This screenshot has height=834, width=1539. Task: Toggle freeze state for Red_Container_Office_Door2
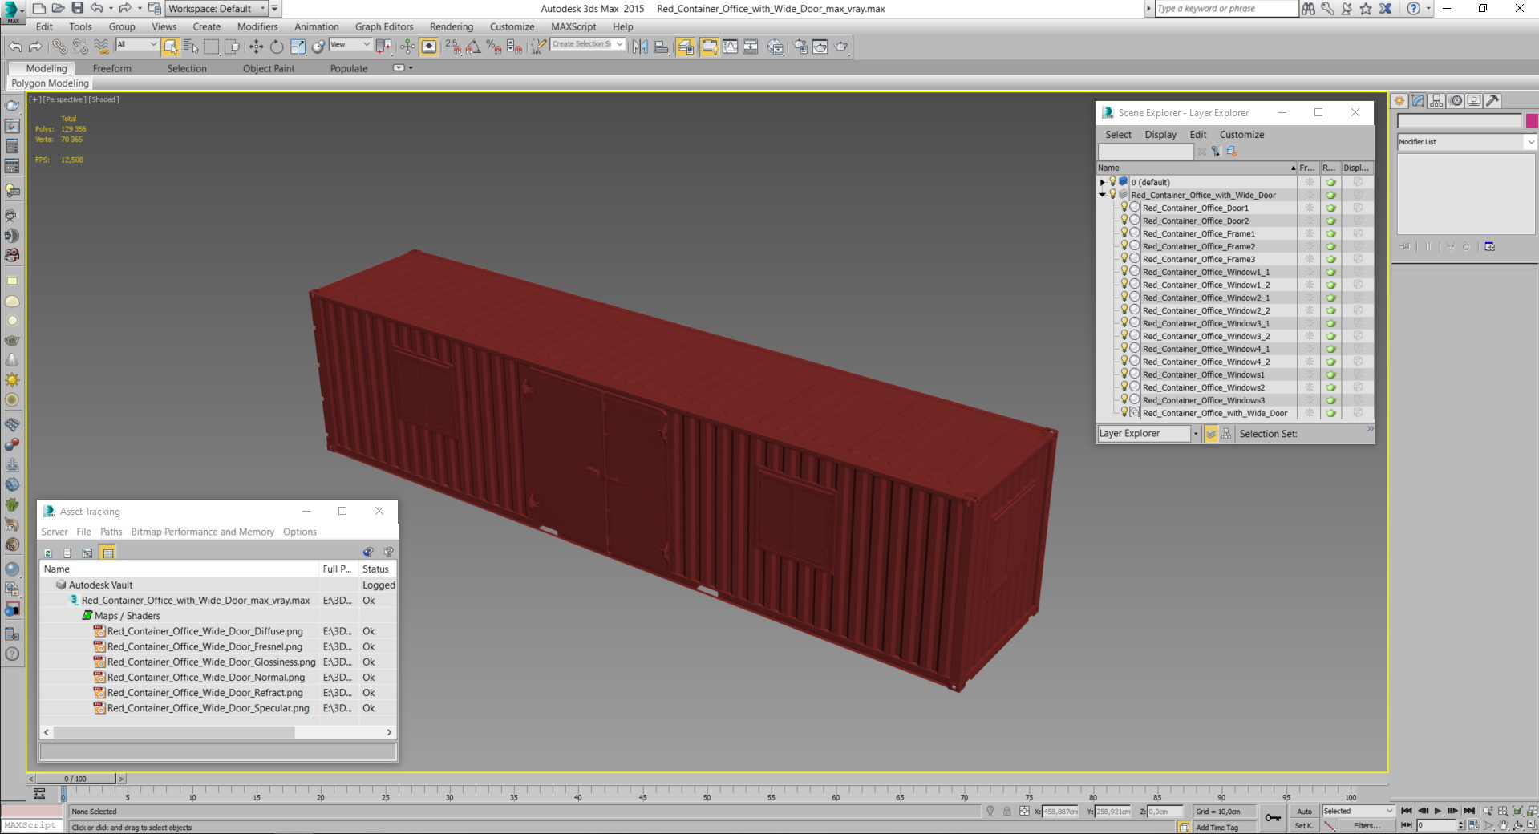(1309, 221)
